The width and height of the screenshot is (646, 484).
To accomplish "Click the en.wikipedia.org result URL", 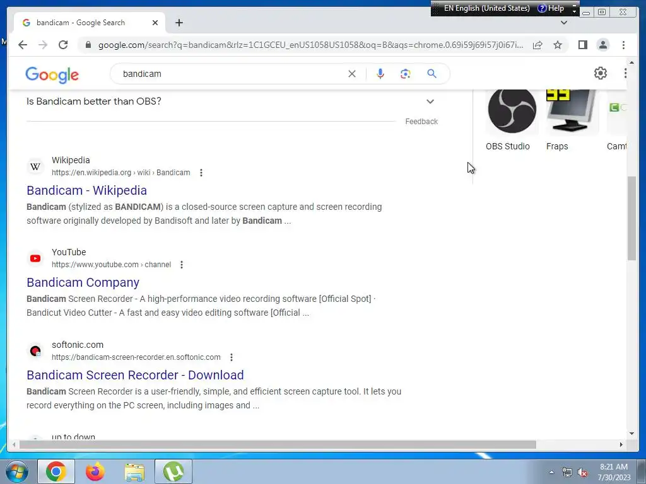I will tap(120, 173).
